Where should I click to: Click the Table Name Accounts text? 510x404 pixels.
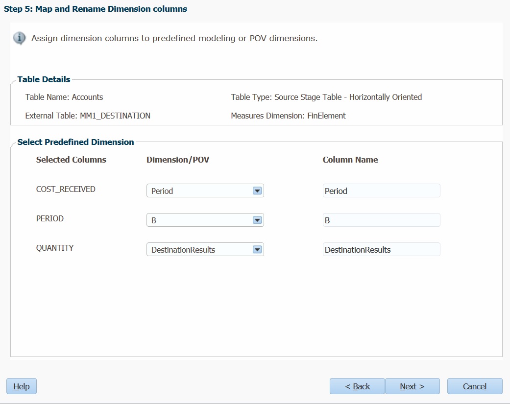[x=64, y=97]
